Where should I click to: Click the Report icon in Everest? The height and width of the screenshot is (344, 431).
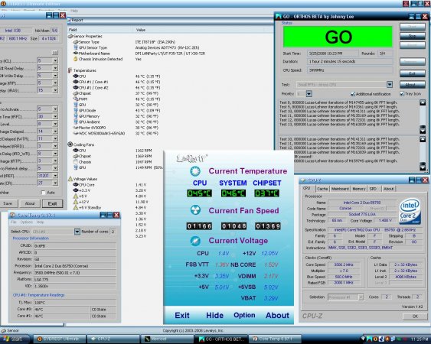[x=70, y=20]
